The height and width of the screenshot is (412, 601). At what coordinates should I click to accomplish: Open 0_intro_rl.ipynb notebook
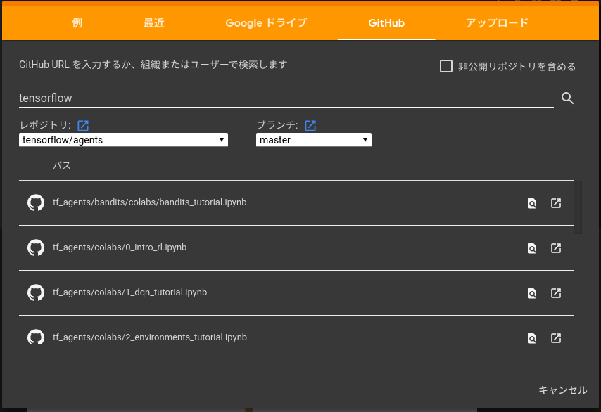coord(120,247)
